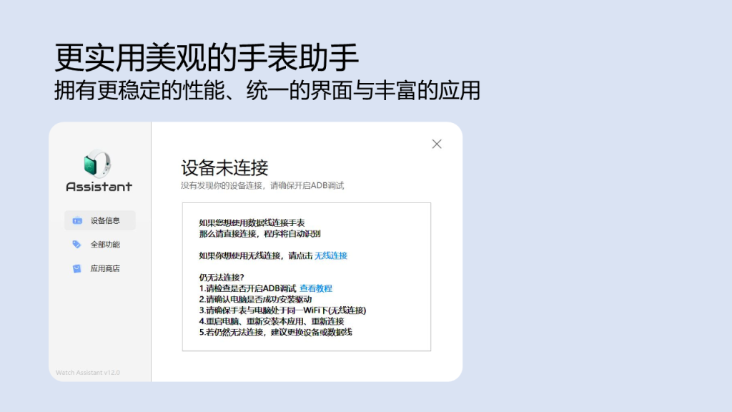
Task: Close the assistant window with X
Action: [x=437, y=144]
